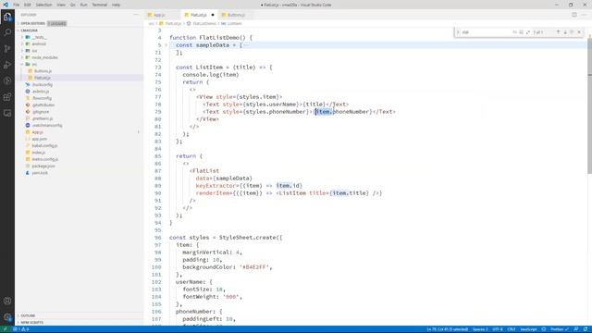Open the Run menu
Viewport: 592px width, 333px height.
click(x=84, y=5)
